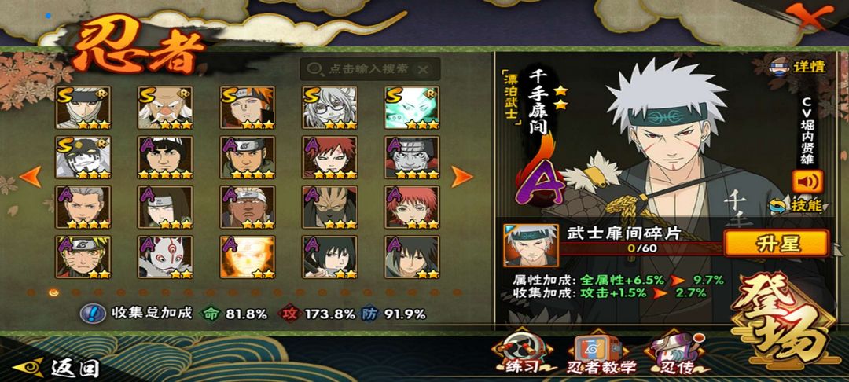Clear the search box with X
Image resolution: width=849 pixels, height=382 pixels.
[x=423, y=69]
